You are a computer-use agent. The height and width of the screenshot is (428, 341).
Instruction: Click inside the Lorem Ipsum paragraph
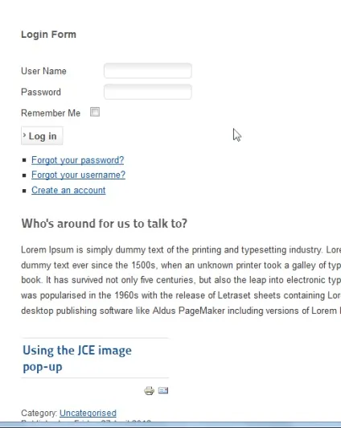pos(181,280)
